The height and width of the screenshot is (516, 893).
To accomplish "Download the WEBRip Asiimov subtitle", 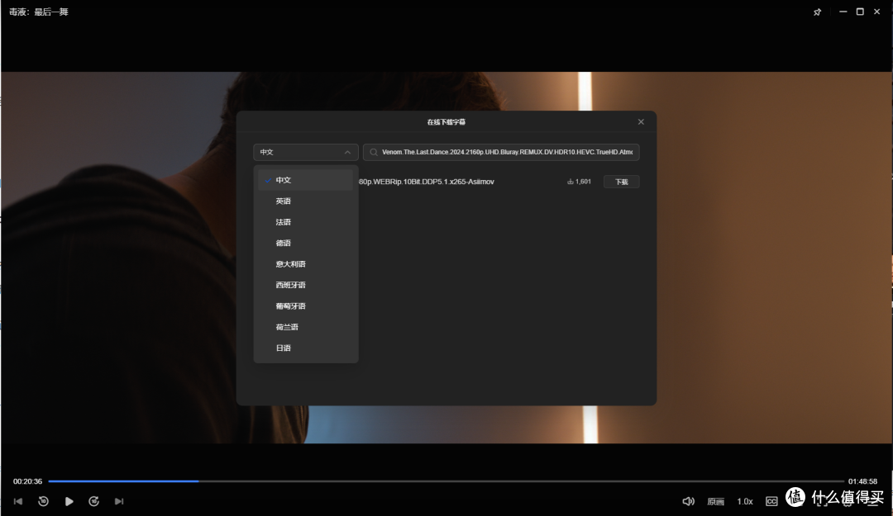I will 621,182.
